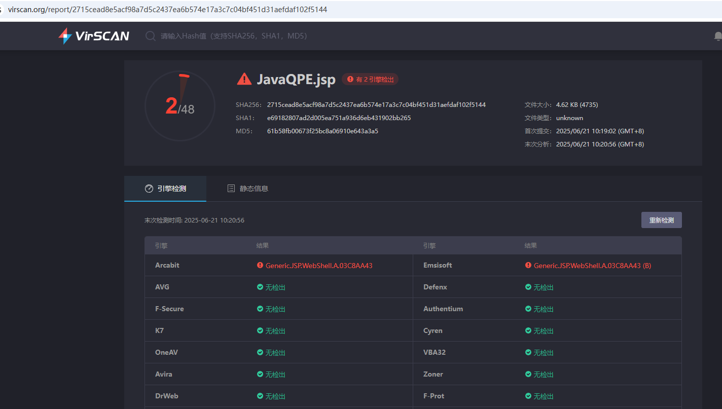The image size is (722, 409).
Task: Click the red alert icon in Arcabit result
Action: click(260, 266)
